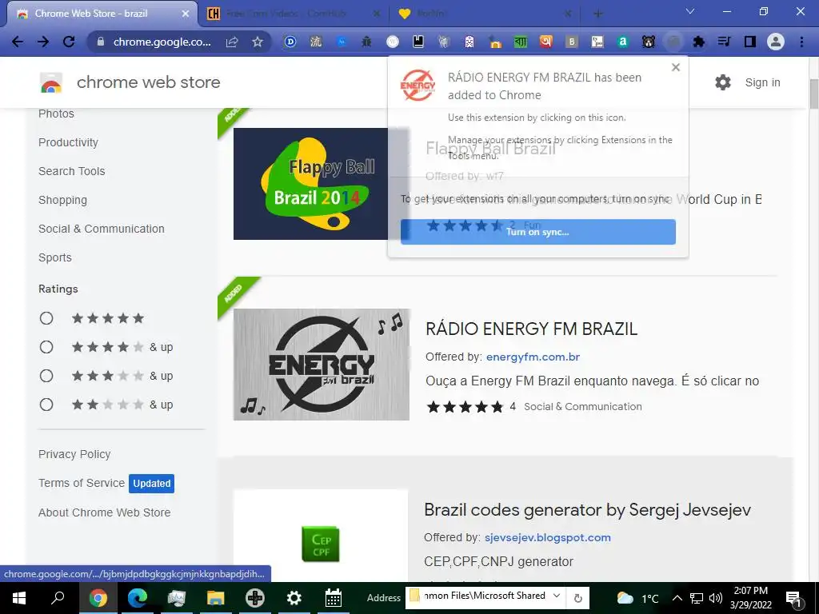The width and height of the screenshot is (819, 614).
Task: Switch to the third tab with heart icon
Action: pyautogui.click(x=485, y=14)
